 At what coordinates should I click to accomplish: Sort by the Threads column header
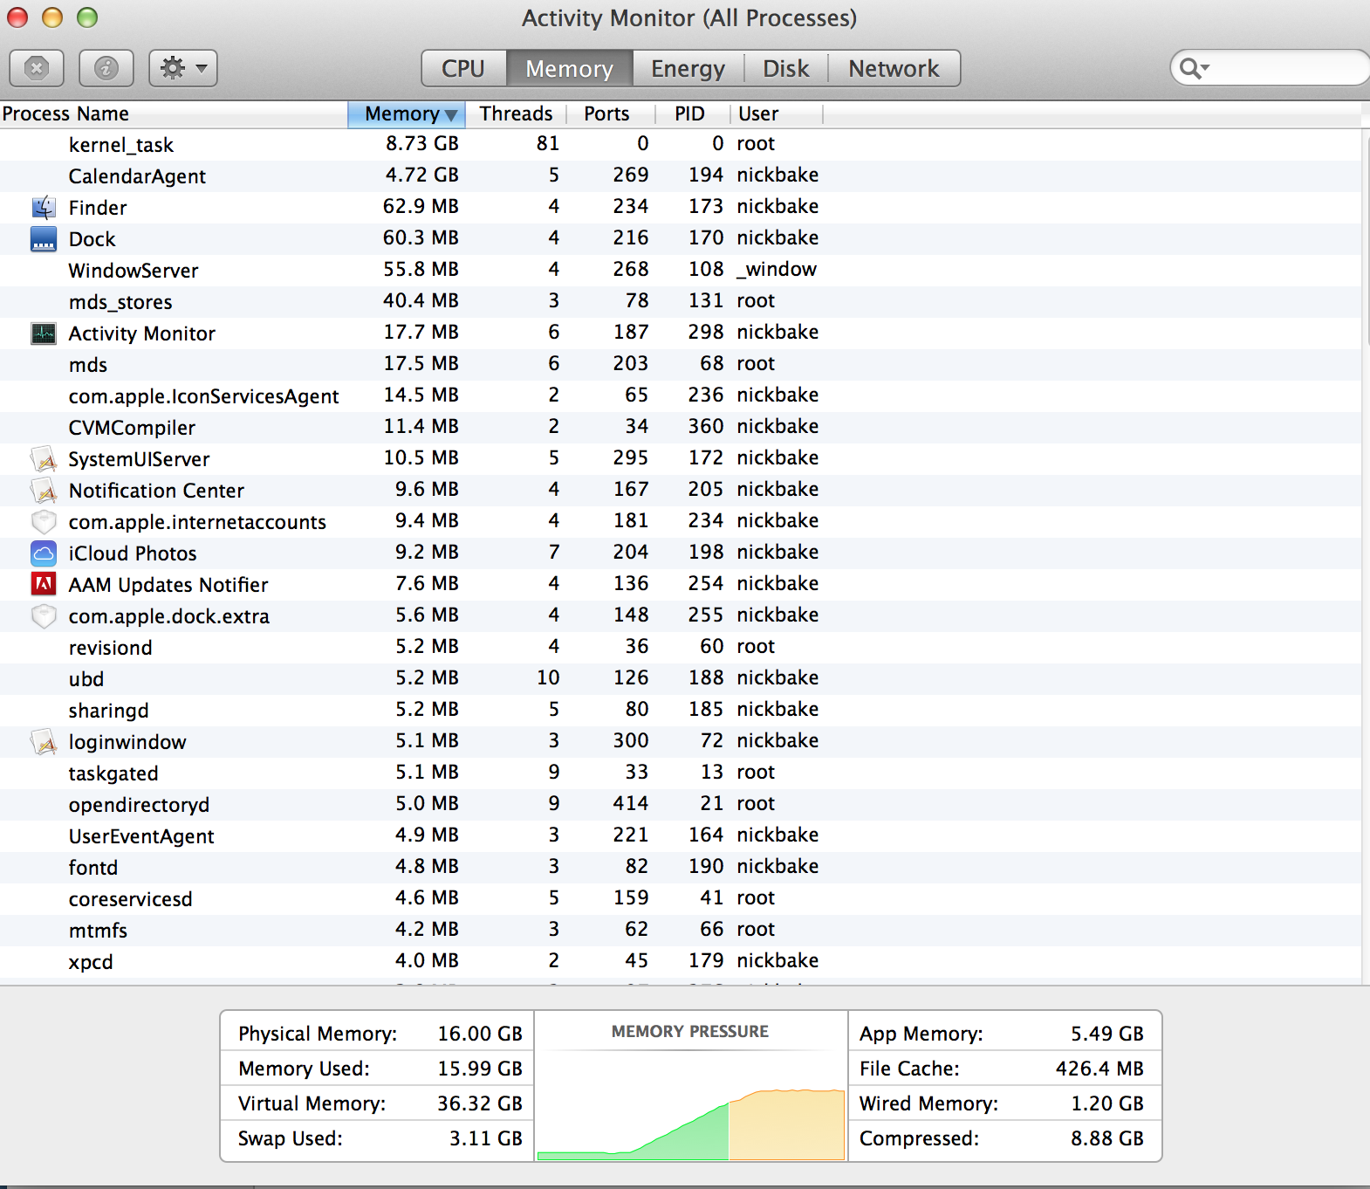tap(516, 114)
